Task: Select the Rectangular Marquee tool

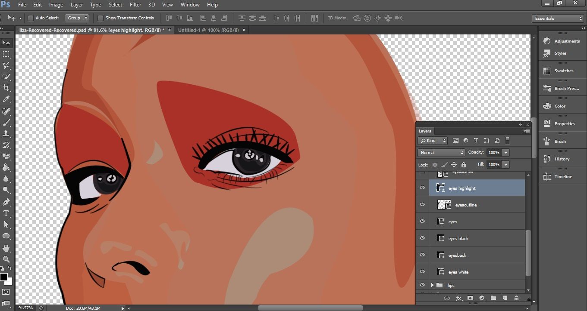Action: pos(6,54)
